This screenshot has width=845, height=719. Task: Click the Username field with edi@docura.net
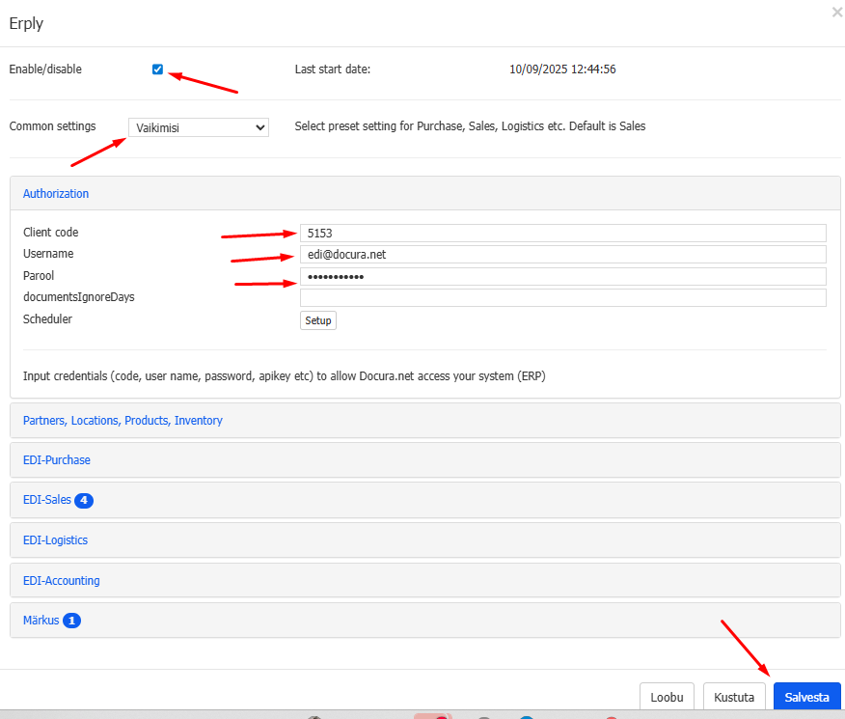pos(562,255)
